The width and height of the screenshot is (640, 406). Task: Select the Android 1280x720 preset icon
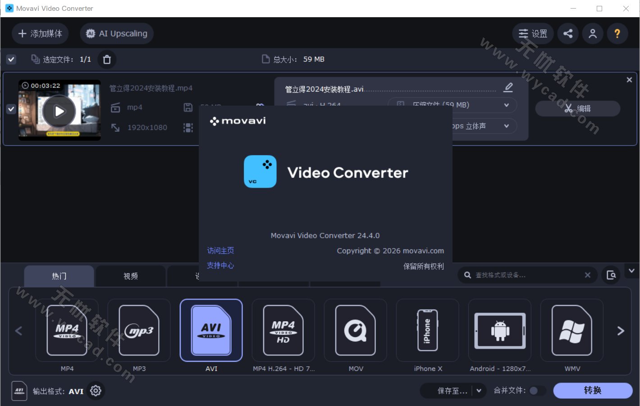tap(500, 330)
